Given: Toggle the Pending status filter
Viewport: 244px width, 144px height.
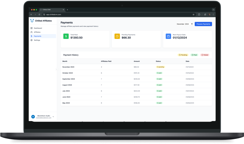Looking at the screenshot, I should pyautogui.click(x=183, y=55).
